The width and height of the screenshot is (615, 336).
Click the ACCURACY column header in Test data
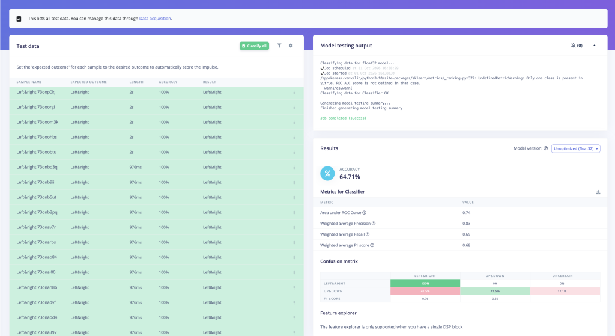tap(168, 82)
